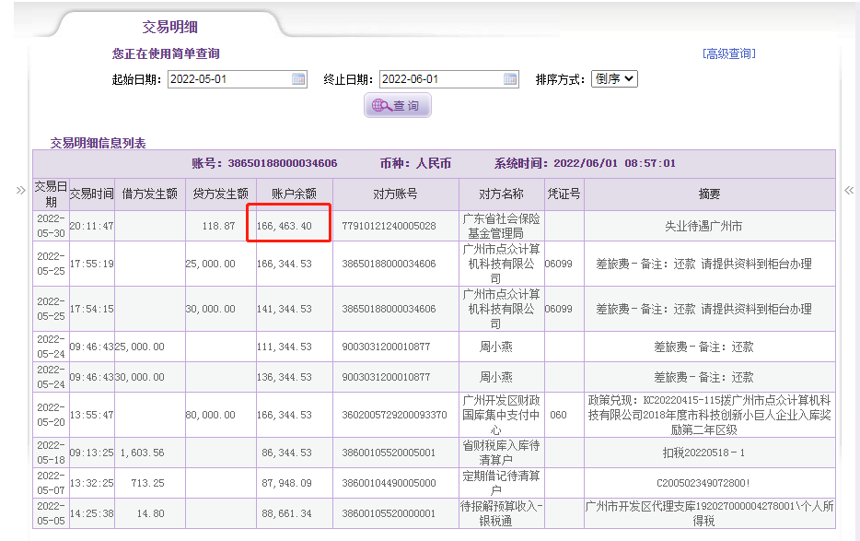Collapse the right side panel arrows
This screenshot has height=541, width=860.
[x=849, y=191]
